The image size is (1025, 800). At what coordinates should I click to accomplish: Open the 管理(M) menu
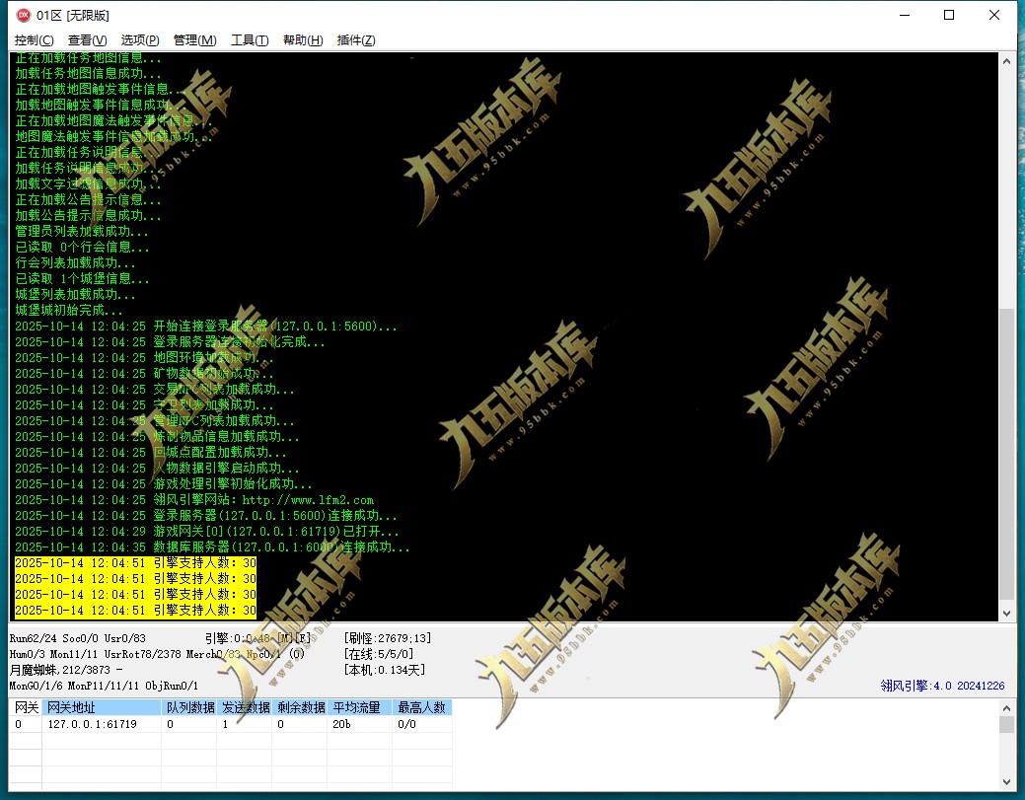pos(194,40)
